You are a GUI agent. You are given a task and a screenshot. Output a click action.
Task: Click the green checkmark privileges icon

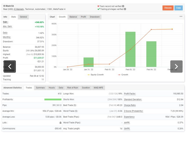coord(98,9)
